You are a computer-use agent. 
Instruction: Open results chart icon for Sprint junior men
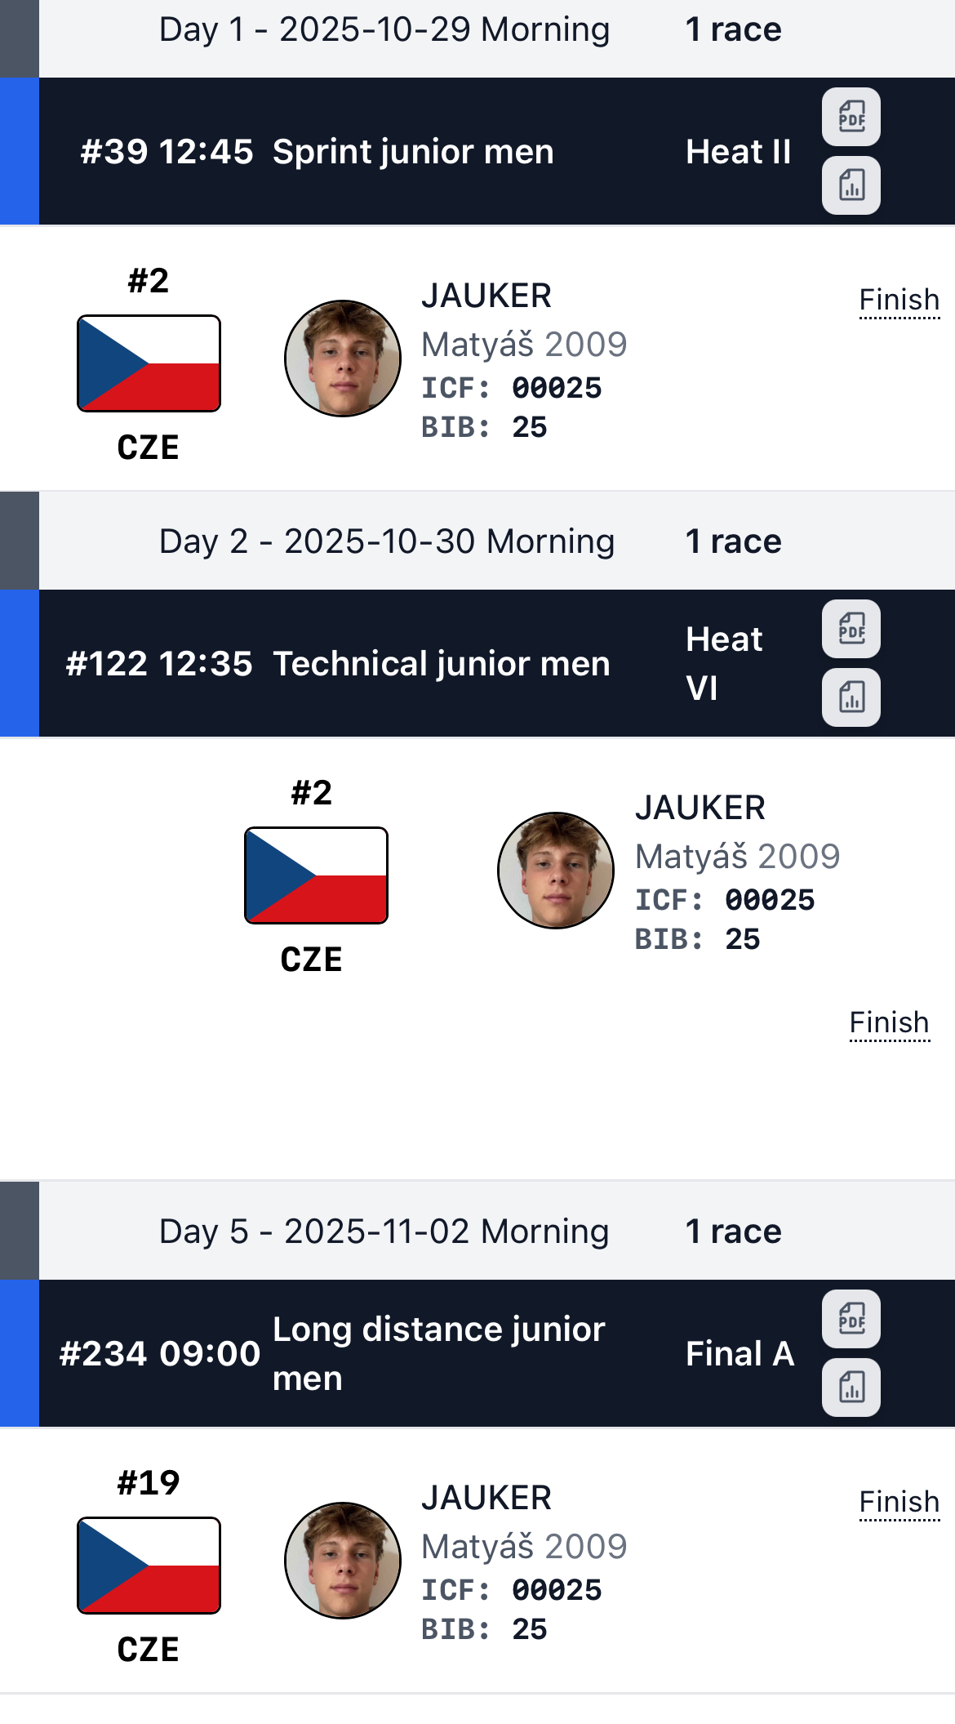pos(851,185)
